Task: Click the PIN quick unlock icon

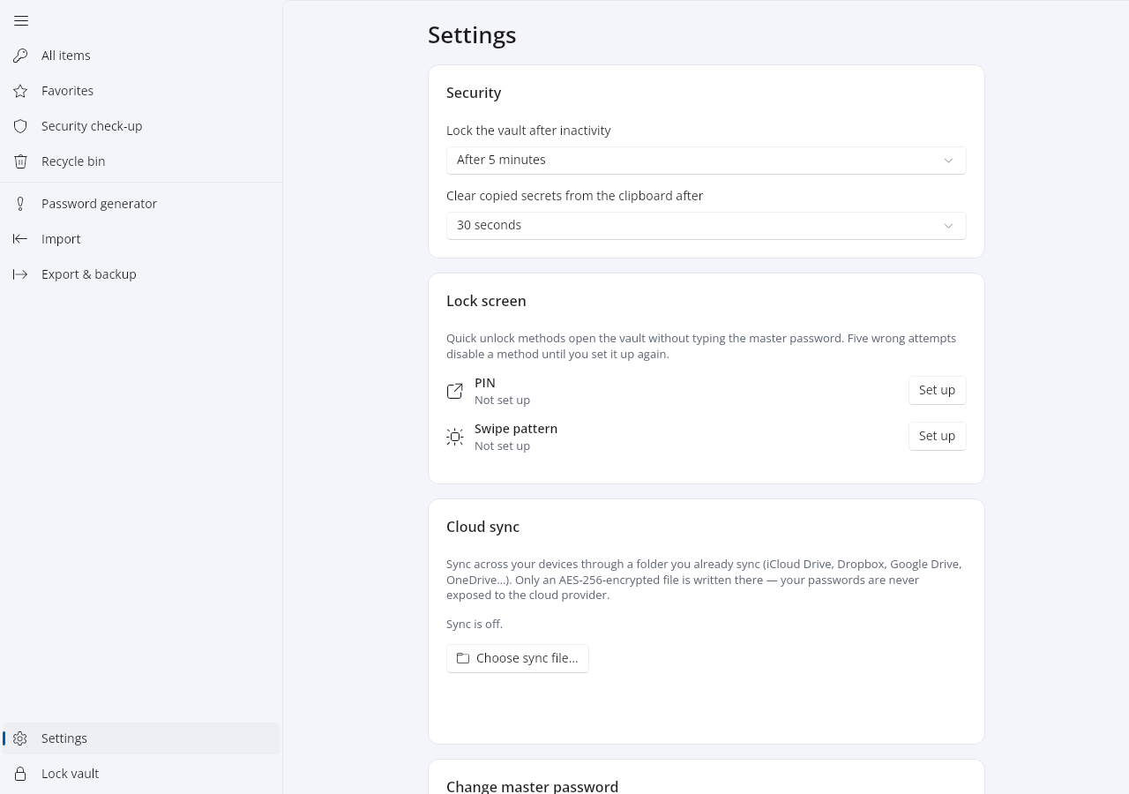Action: click(455, 391)
